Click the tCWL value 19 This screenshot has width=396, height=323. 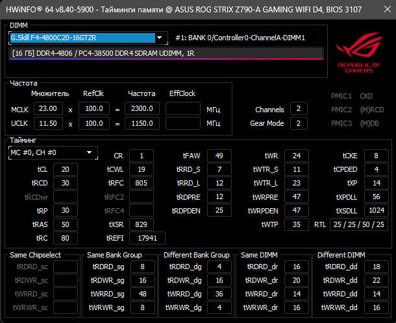pyautogui.click(x=142, y=169)
